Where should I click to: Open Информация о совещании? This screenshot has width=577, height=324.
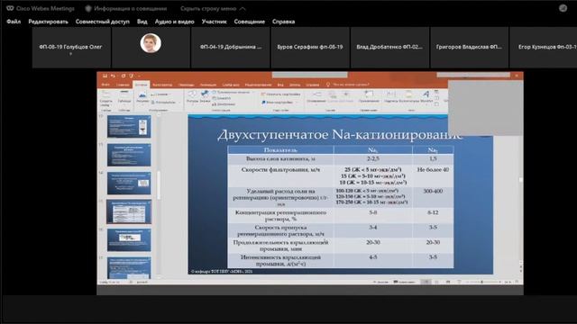tap(126, 8)
